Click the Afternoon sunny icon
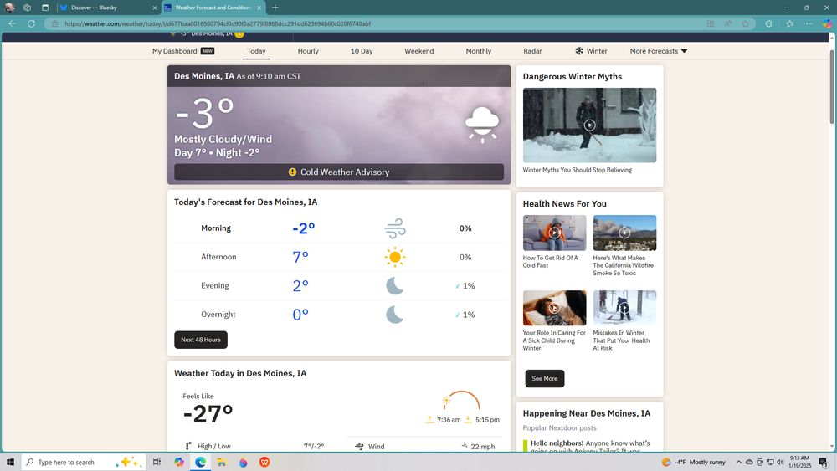This screenshot has width=837, height=471. (x=394, y=257)
